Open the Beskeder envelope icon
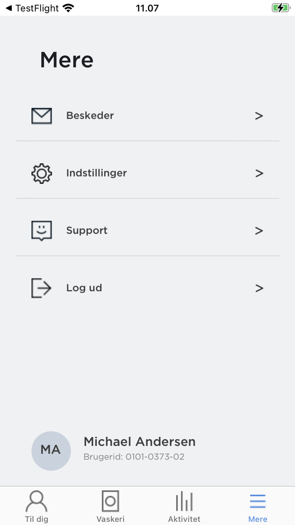295x525 pixels. click(x=42, y=116)
